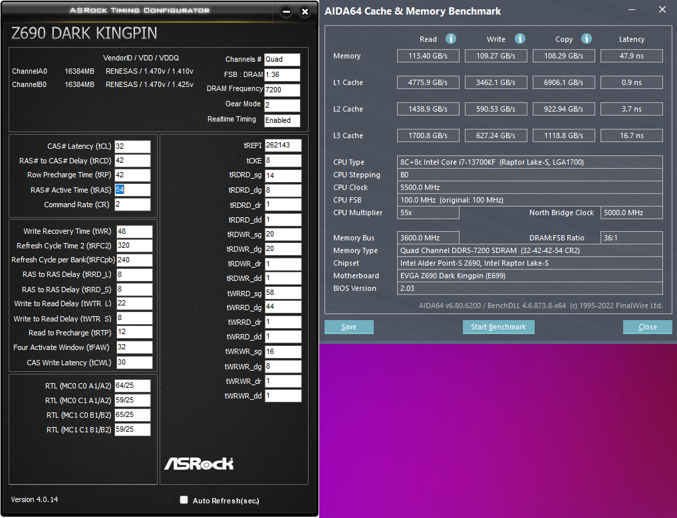
Task: Click the Memory Type Quad Channel DDR5-7200 field
Action: click(530, 250)
